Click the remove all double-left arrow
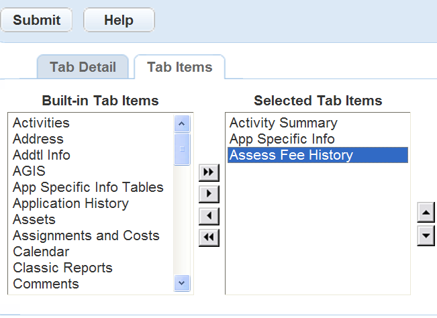437x318 pixels. coord(209,237)
